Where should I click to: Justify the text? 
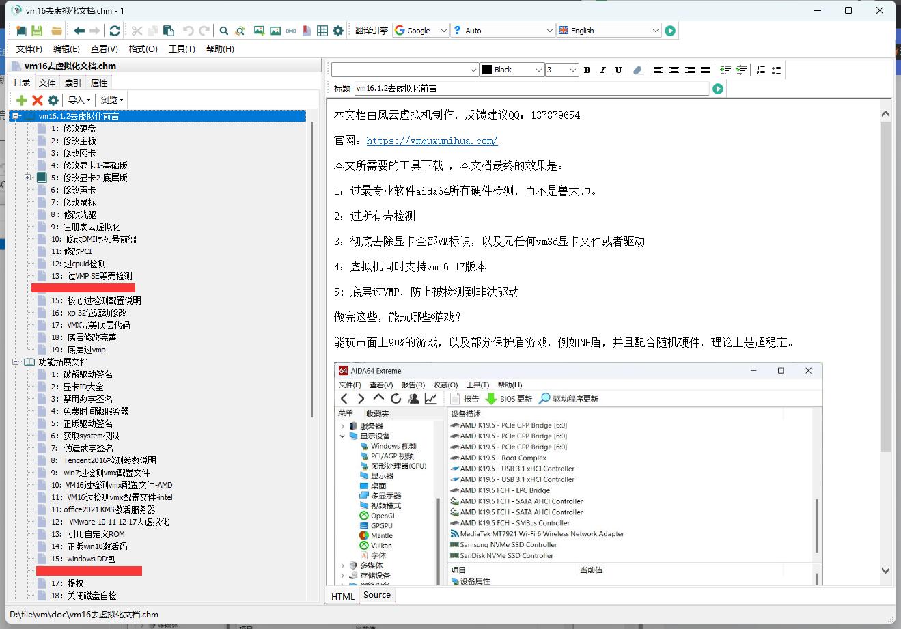click(x=706, y=70)
